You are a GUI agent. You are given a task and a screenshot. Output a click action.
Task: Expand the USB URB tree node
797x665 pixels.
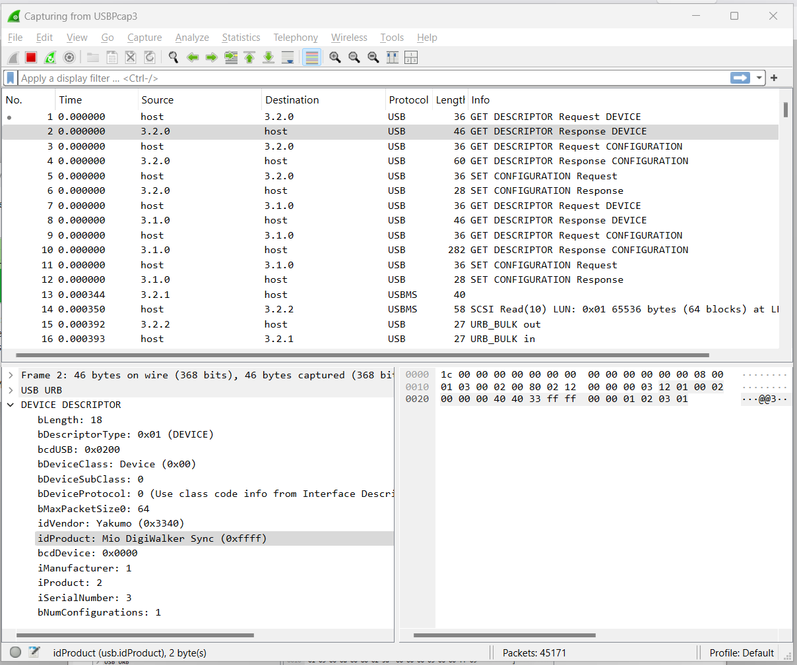pyautogui.click(x=11, y=390)
